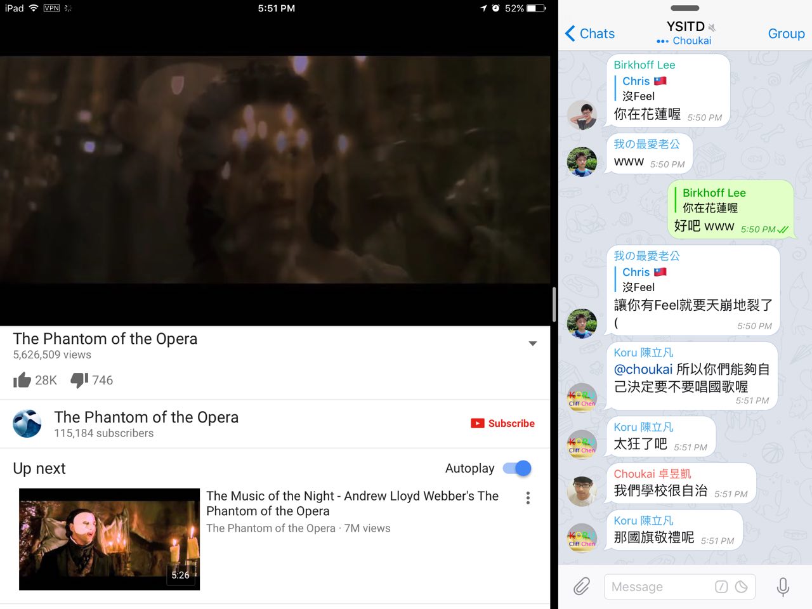812x609 pixels.
Task: Tap avatar beside the 那國旗敬禮呢 message
Action: [582, 538]
